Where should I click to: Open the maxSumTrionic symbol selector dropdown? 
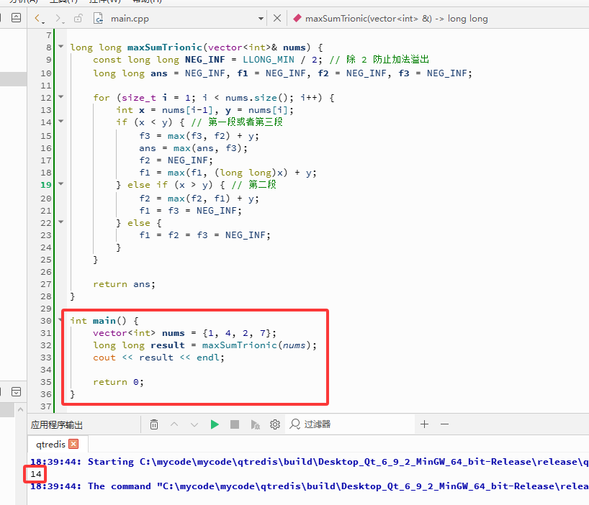396,19
